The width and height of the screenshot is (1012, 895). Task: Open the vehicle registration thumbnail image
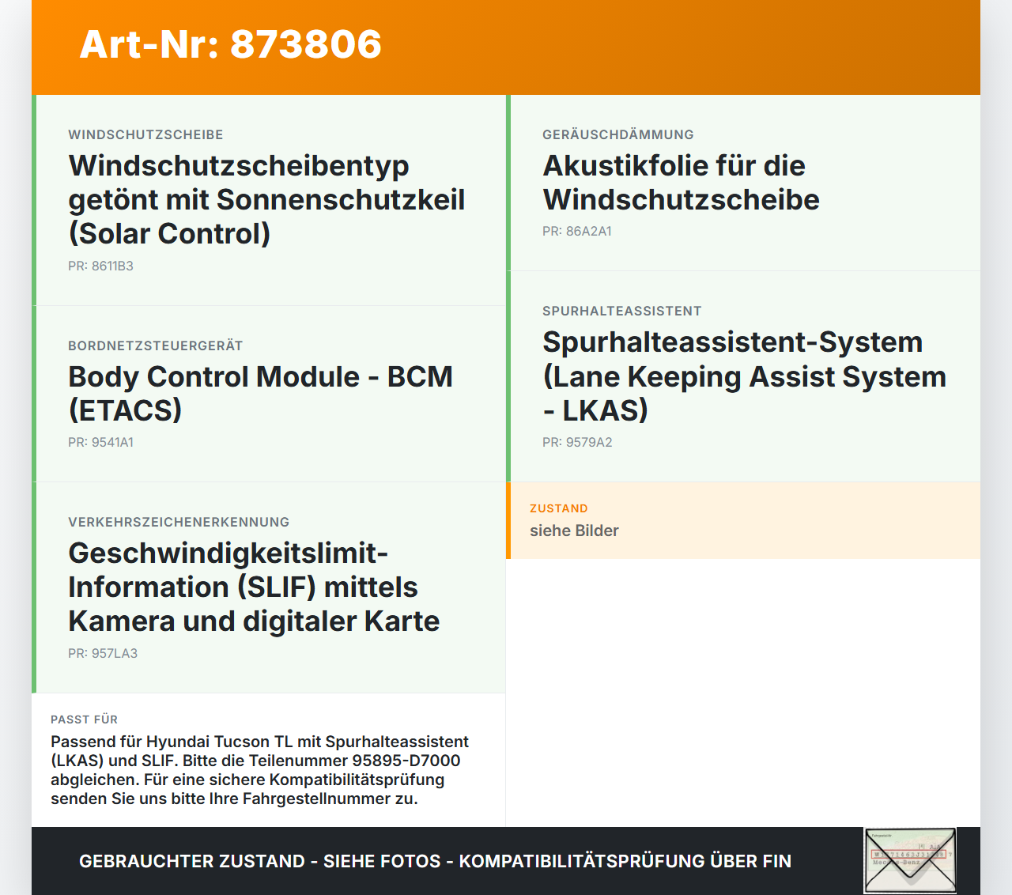click(x=910, y=860)
